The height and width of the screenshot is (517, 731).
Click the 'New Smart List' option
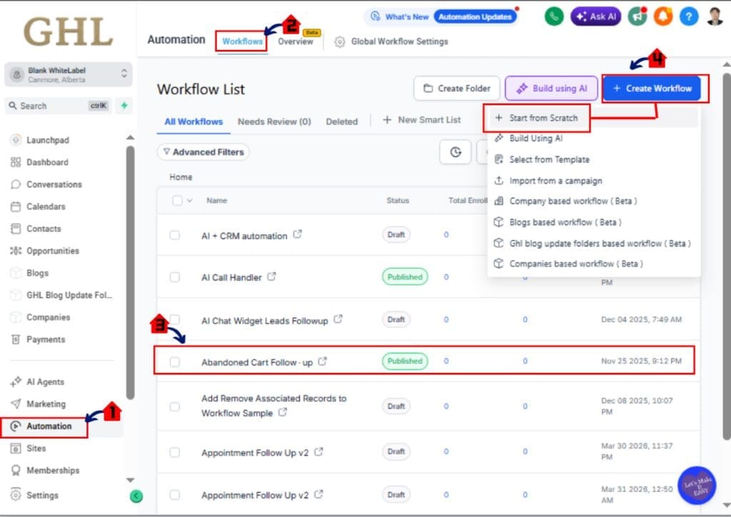click(422, 120)
